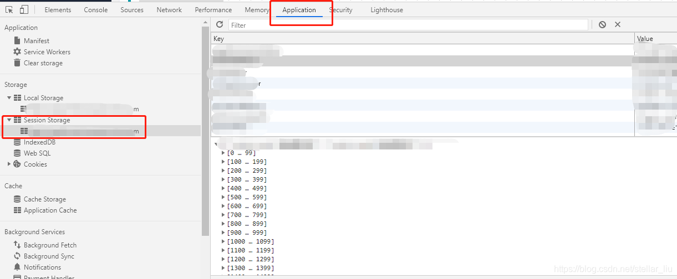Activate the inspect element picker icon
The image size is (677, 279).
tap(9, 10)
